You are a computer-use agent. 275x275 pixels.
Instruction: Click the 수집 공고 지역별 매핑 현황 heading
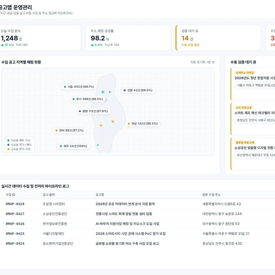(21, 62)
